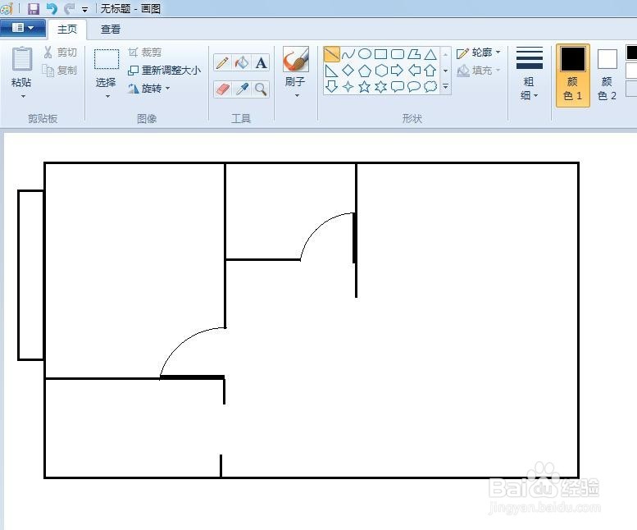Expand the 刷子 brush dropdown arrow

[297, 96]
